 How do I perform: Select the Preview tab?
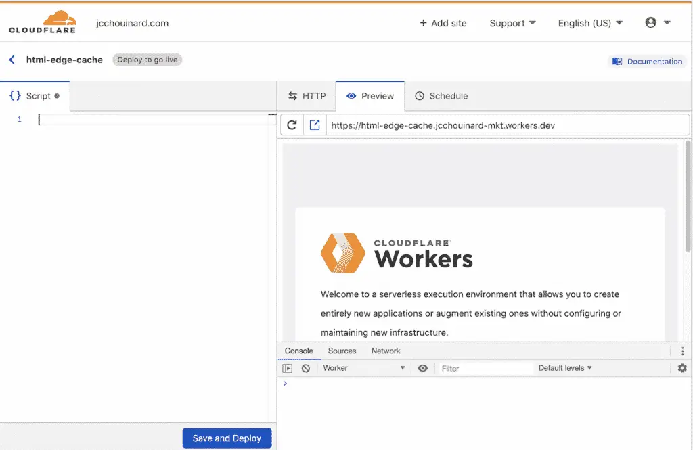tap(370, 96)
